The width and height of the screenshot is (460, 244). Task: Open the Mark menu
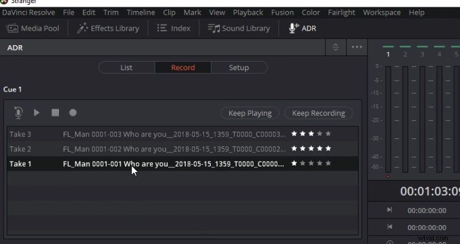pyautogui.click(x=192, y=13)
